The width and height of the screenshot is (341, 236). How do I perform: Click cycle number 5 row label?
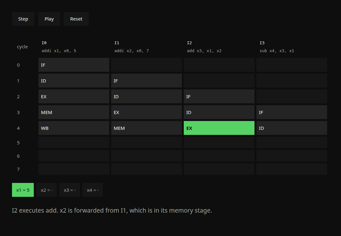coord(18,143)
